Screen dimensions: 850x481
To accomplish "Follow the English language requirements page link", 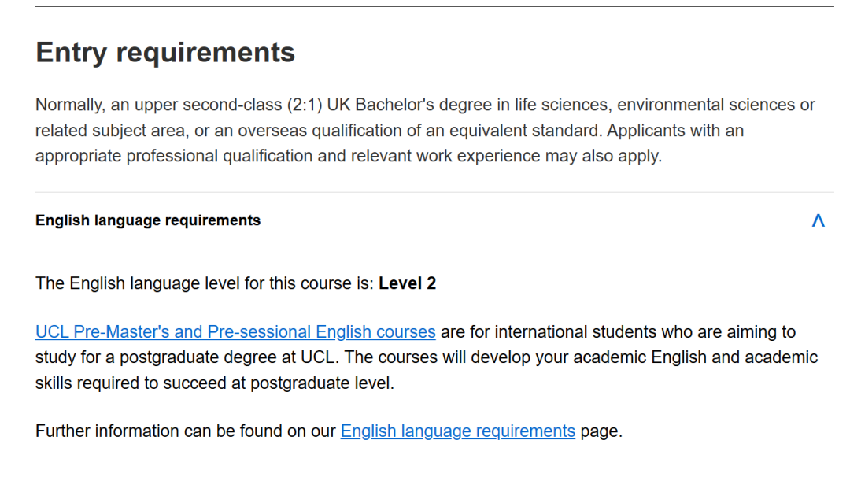I will tap(457, 431).
